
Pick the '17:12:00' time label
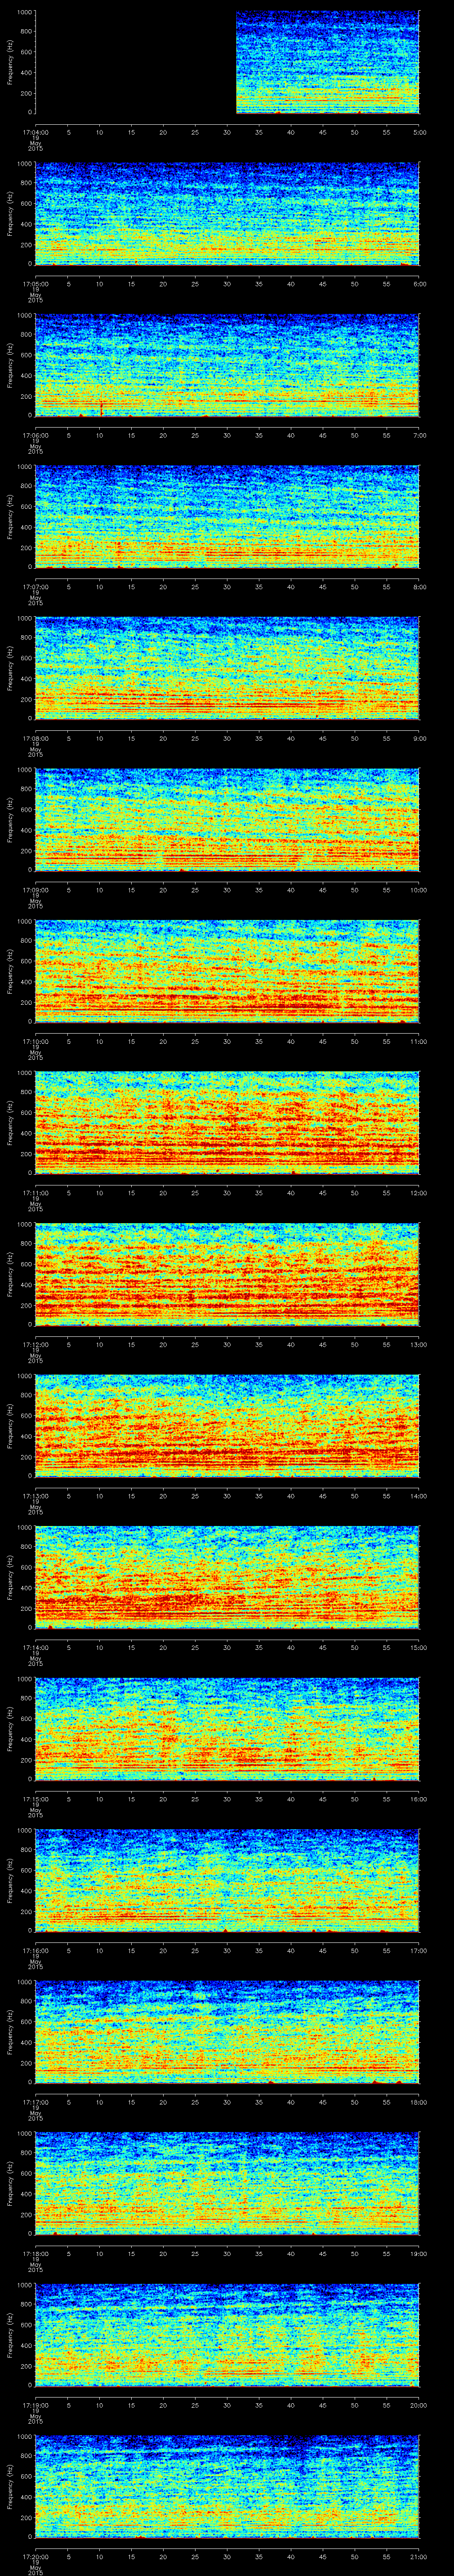pyautogui.click(x=35, y=1344)
